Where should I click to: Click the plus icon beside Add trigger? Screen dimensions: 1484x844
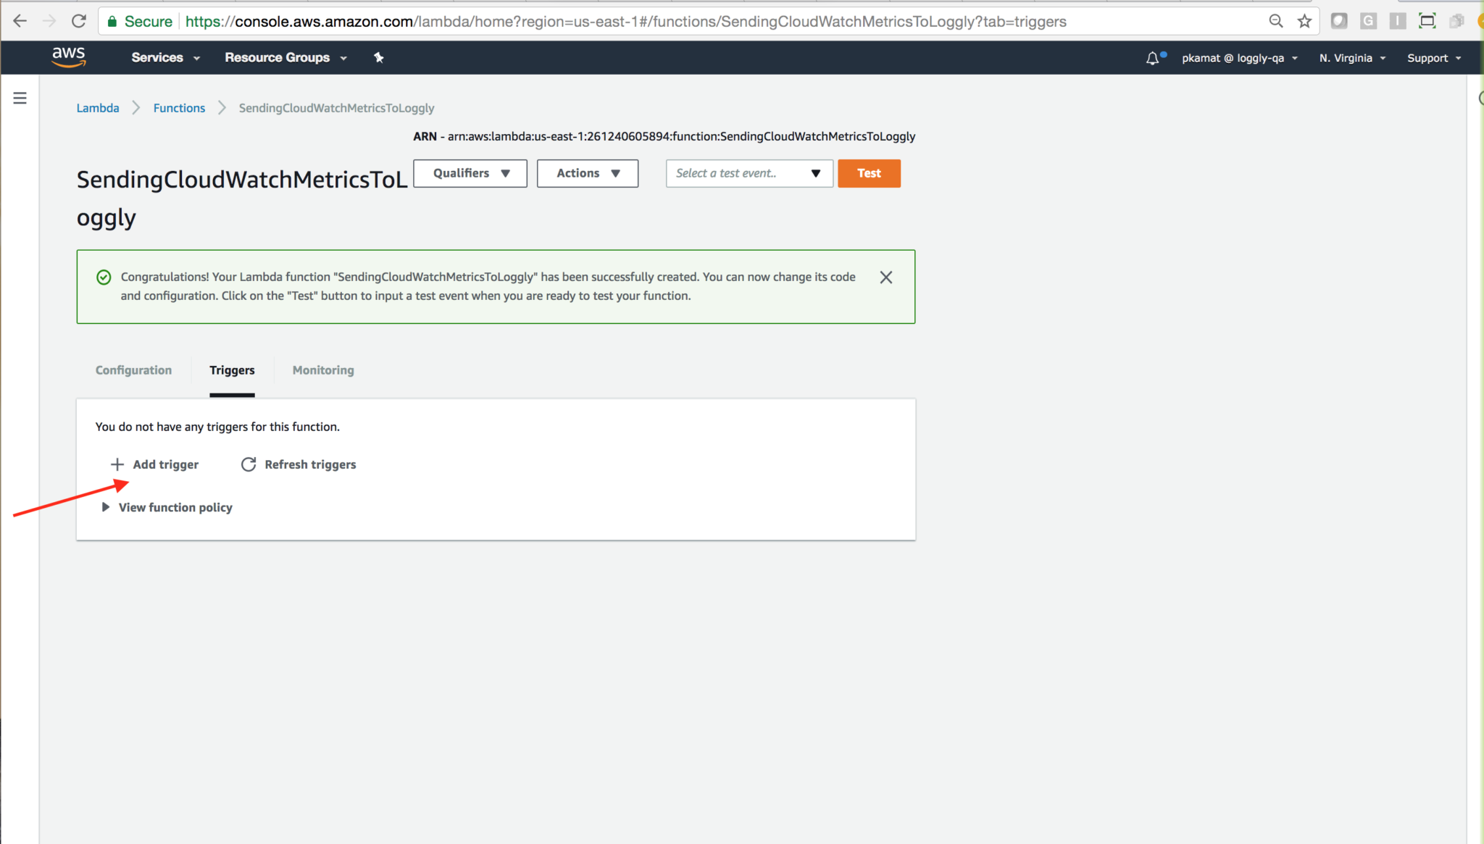[117, 464]
